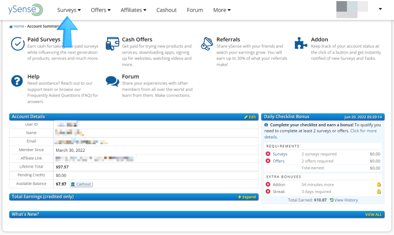
Task: Click the Forum chat bubbles icon
Action: tap(112, 81)
